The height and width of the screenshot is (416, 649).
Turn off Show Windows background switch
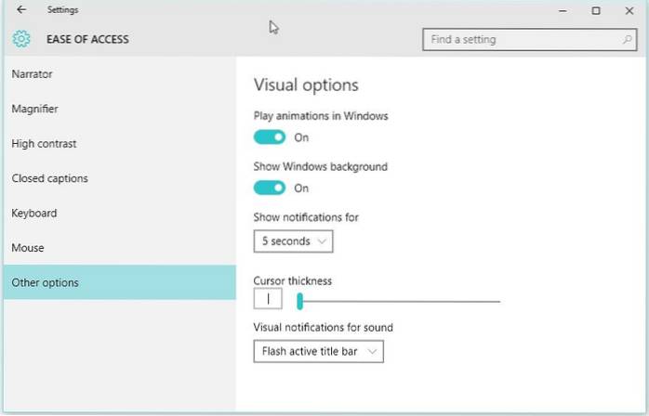(270, 188)
